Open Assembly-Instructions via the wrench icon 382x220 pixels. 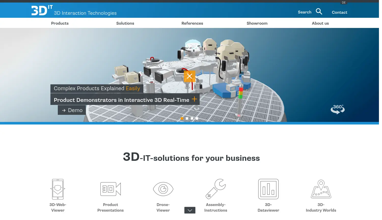click(x=216, y=189)
